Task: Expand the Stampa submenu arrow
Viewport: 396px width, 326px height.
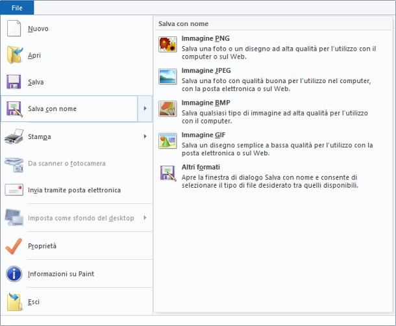Action: pyautogui.click(x=145, y=136)
